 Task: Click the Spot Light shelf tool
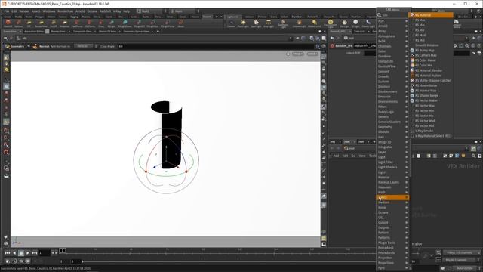point(256,23)
